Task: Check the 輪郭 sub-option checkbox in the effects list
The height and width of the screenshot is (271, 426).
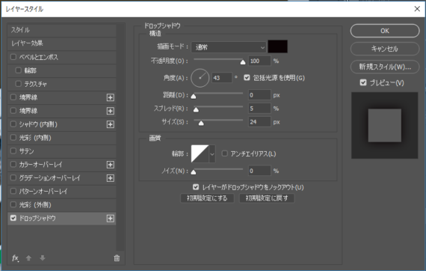Action: (18, 70)
